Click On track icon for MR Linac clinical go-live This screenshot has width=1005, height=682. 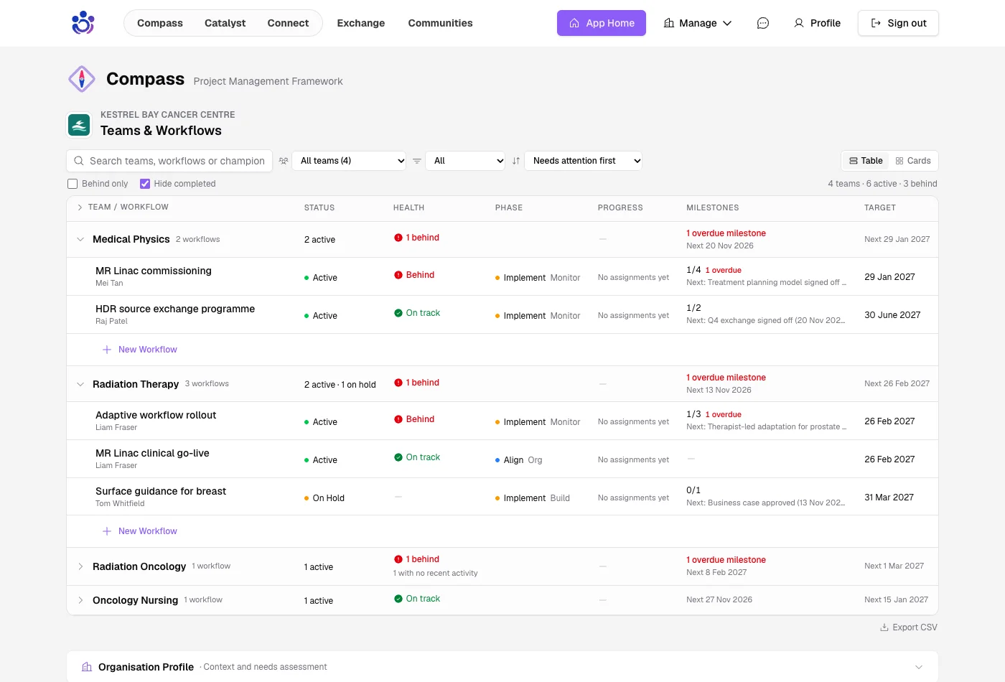tap(398, 457)
